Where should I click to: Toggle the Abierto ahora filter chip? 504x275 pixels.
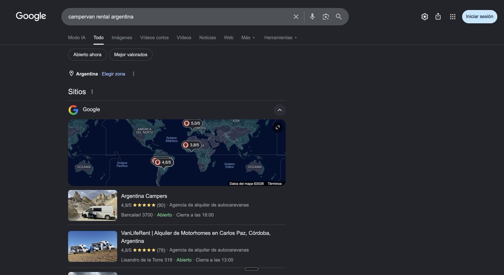87,54
